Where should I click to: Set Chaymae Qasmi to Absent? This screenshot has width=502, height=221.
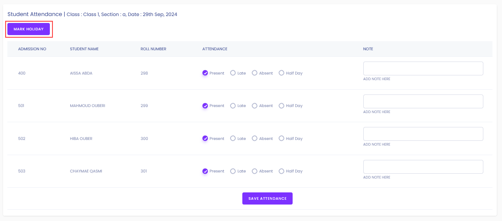pyautogui.click(x=254, y=171)
